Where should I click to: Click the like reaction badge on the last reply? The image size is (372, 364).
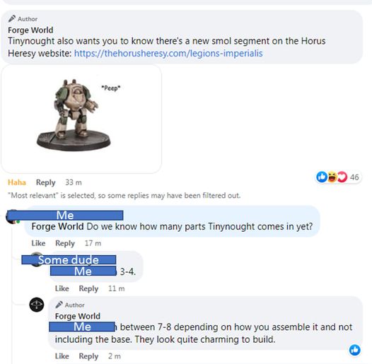tap(355, 350)
